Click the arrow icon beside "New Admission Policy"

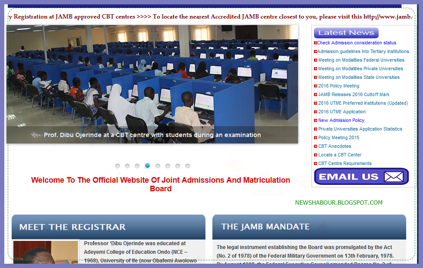point(315,120)
